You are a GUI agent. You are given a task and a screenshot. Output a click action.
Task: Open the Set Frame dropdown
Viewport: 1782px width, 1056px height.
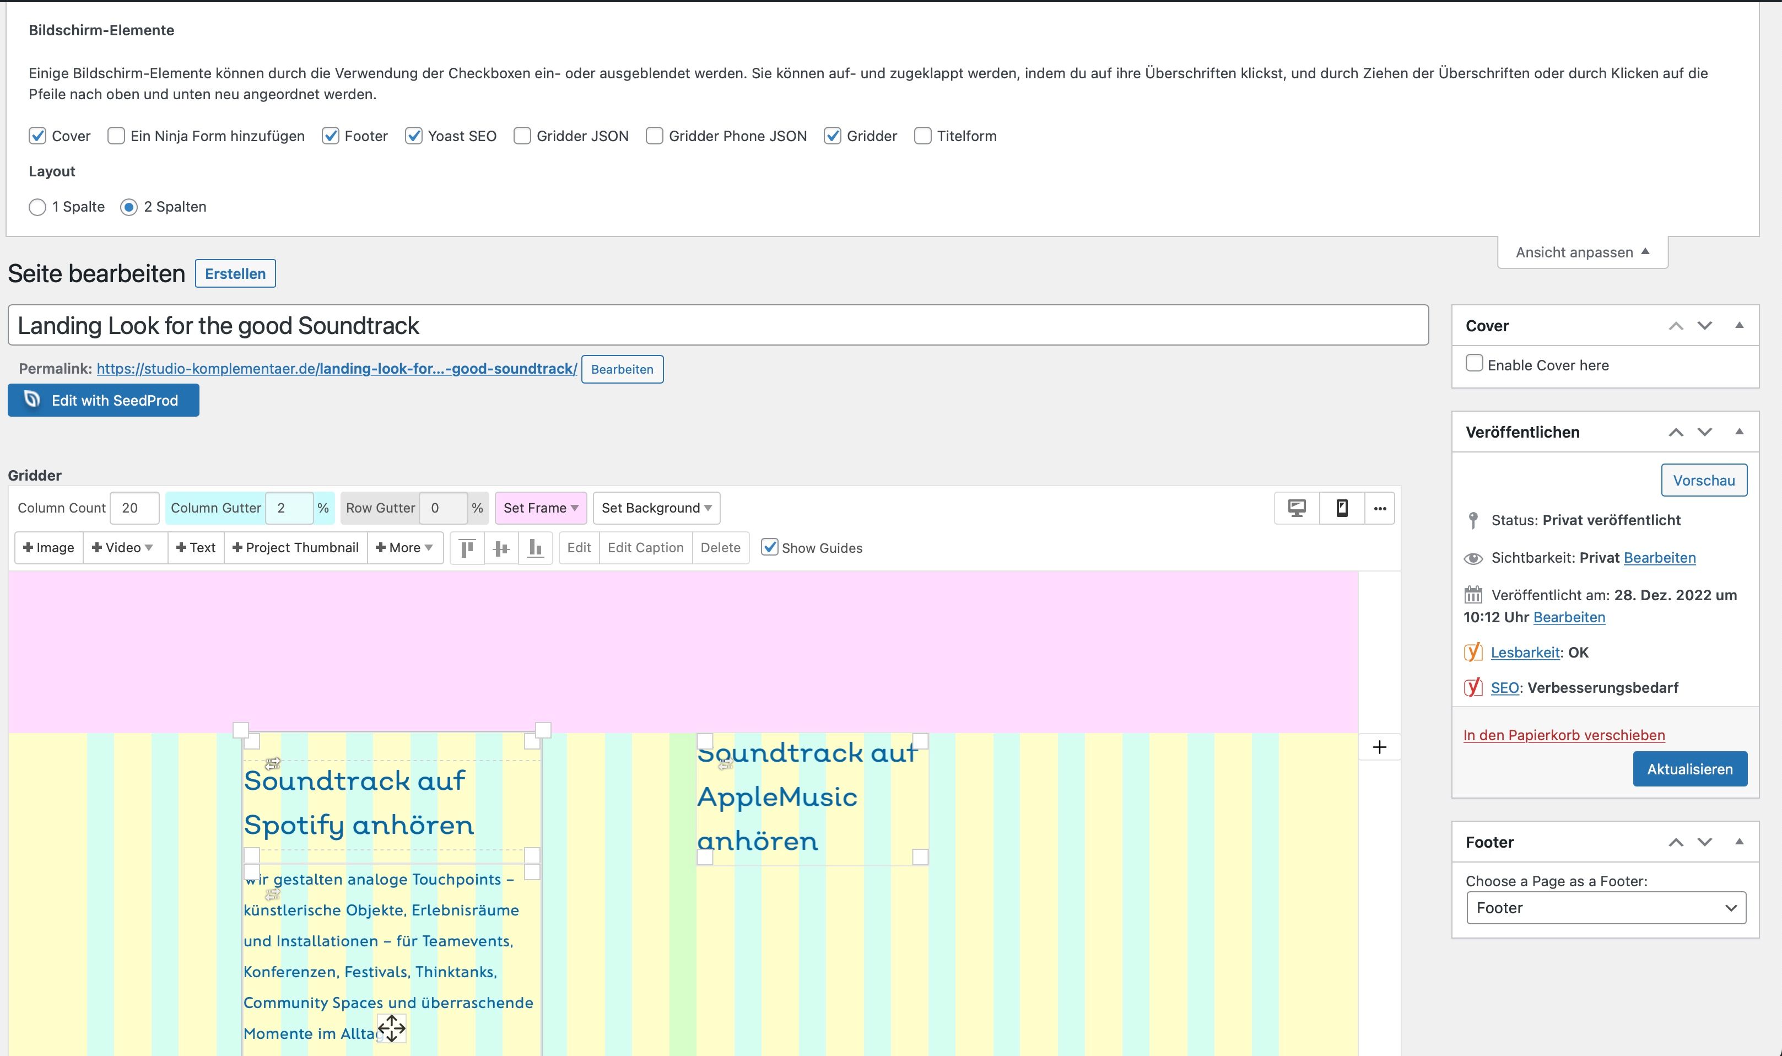click(540, 508)
